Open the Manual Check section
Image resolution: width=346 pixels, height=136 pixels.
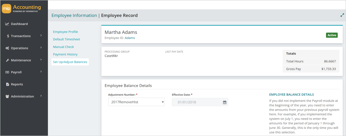coord(64,47)
